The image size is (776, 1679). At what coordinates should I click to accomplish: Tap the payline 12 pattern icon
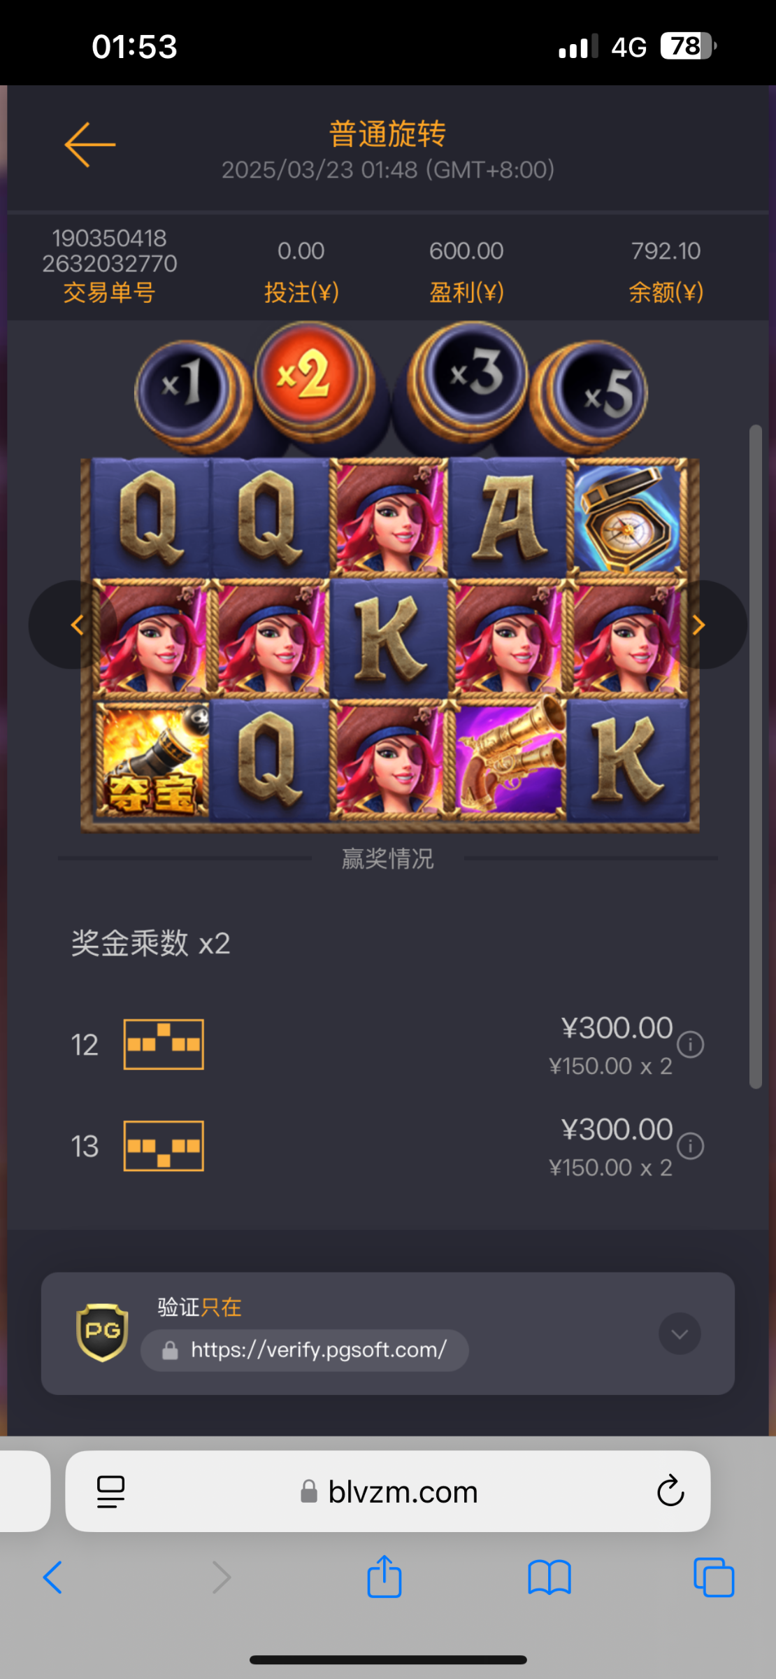click(x=164, y=1044)
